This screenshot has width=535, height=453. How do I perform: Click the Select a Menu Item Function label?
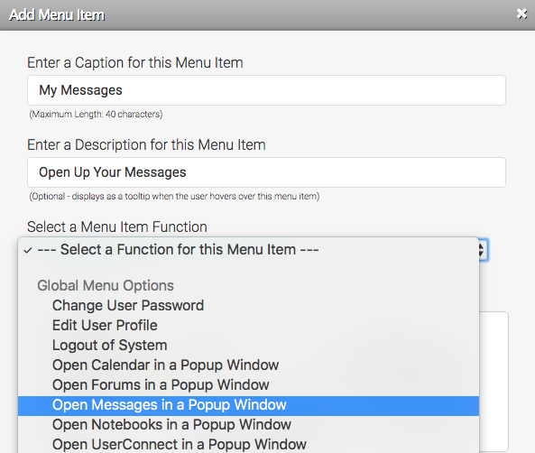click(x=117, y=226)
